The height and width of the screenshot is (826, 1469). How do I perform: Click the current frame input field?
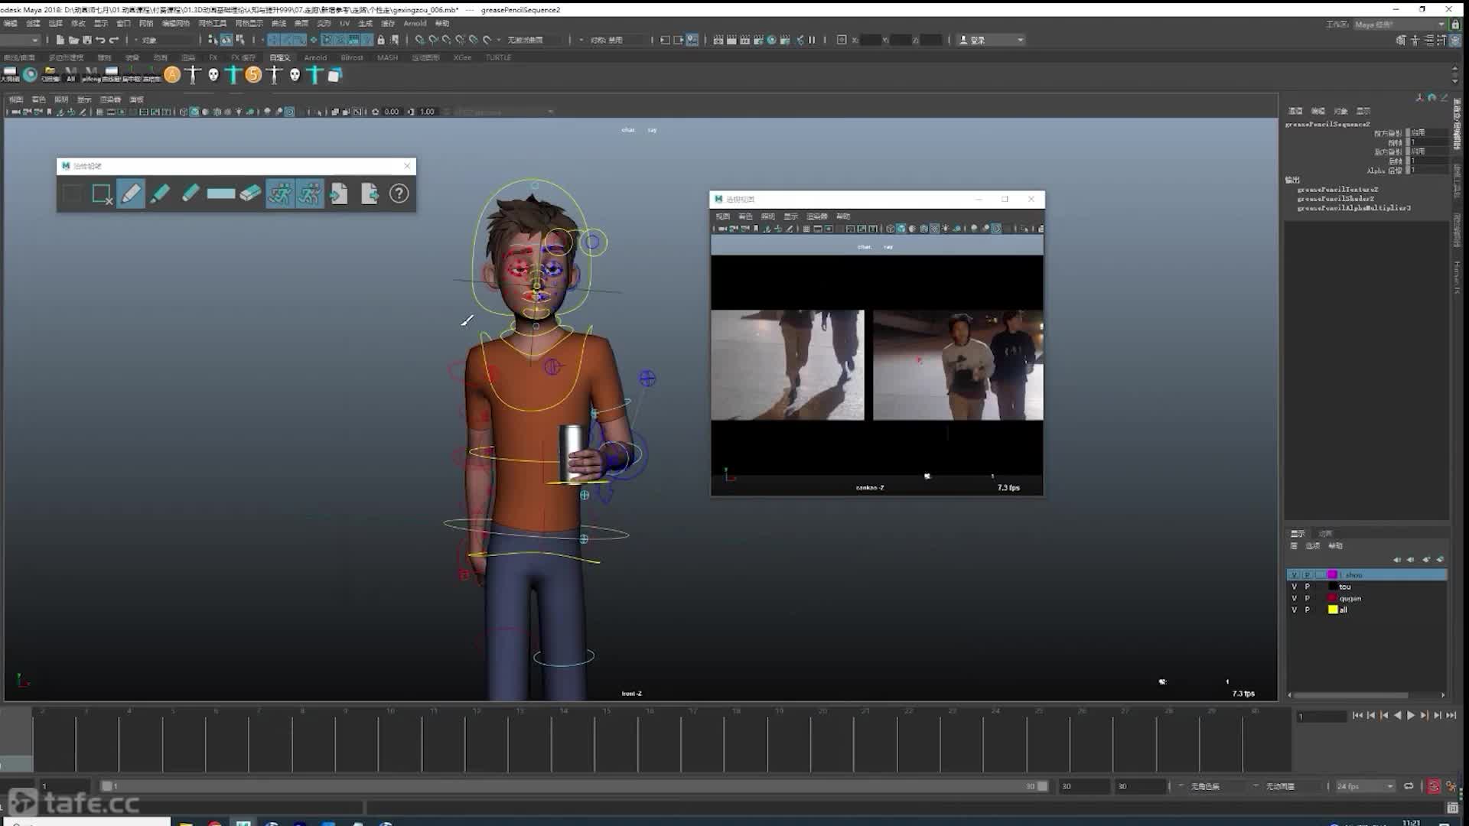[x=1321, y=716]
